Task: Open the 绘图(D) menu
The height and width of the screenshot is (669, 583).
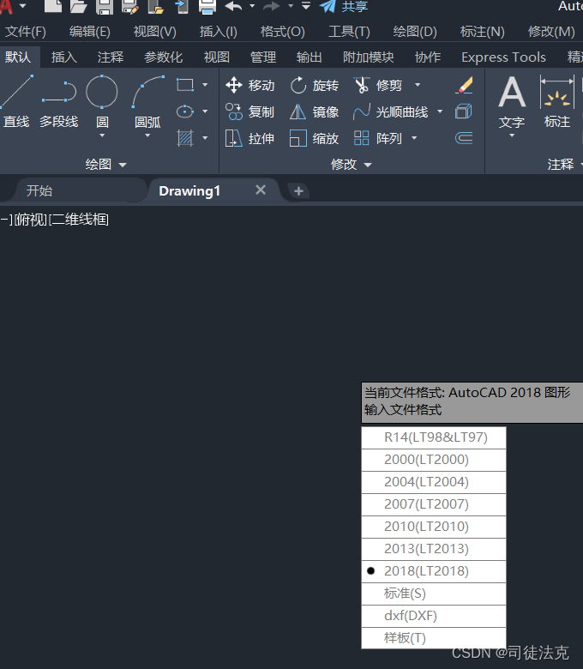Action: tap(415, 32)
